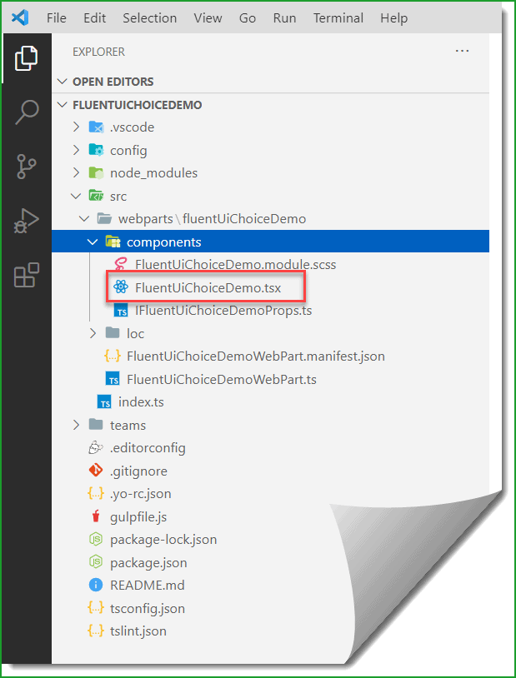The image size is (516, 678).
Task: Expand the .vscode folder chevron
Action: pyautogui.click(x=77, y=127)
